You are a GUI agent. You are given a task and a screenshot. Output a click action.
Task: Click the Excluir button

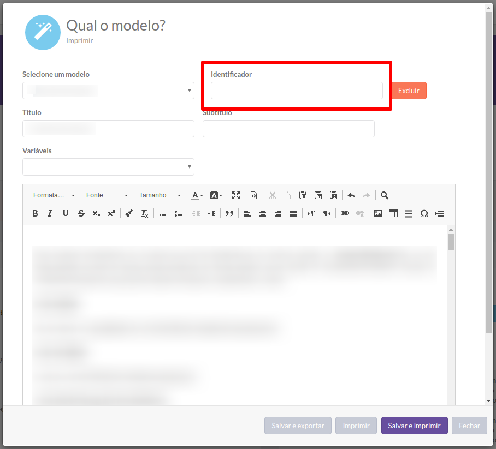click(409, 91)
